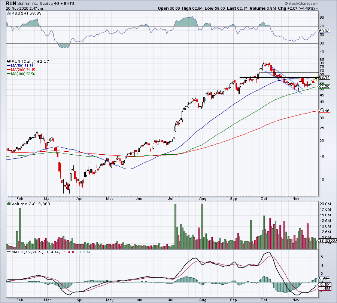This screenshot has height=303, width=337.
Task: Click the -1.488 tag on MACD right axis
Action: (325, 289)
